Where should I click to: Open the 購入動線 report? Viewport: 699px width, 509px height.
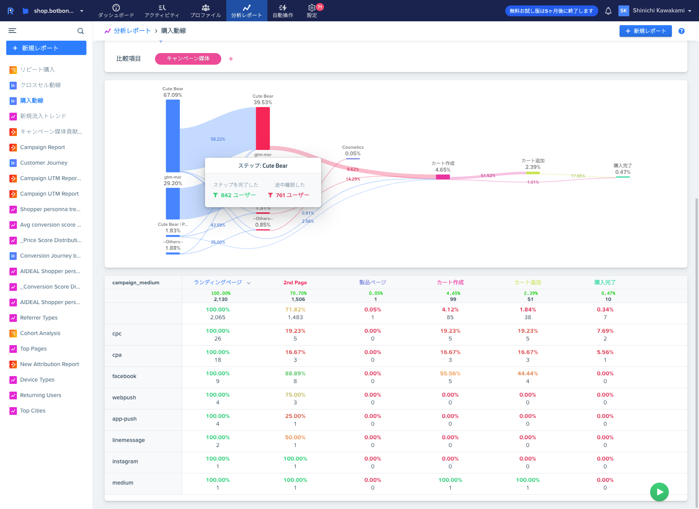(x=32, y=100)
